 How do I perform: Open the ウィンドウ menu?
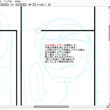[x=8, y=2]
